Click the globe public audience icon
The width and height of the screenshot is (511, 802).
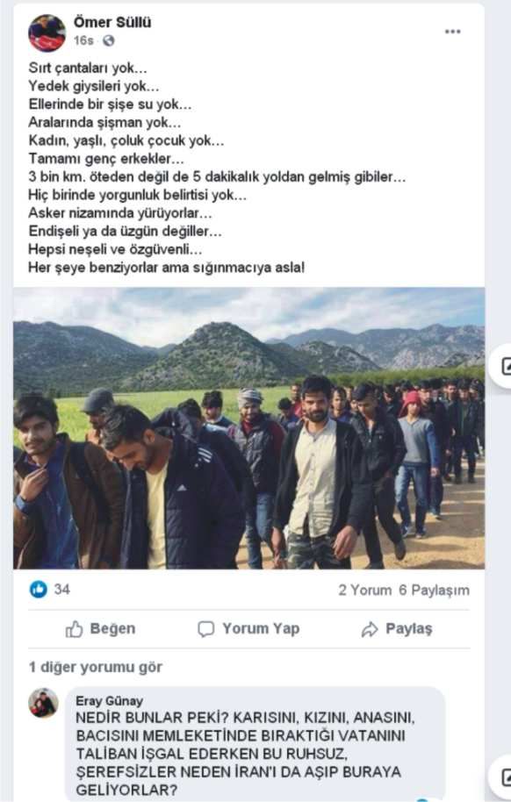[109, 41]
